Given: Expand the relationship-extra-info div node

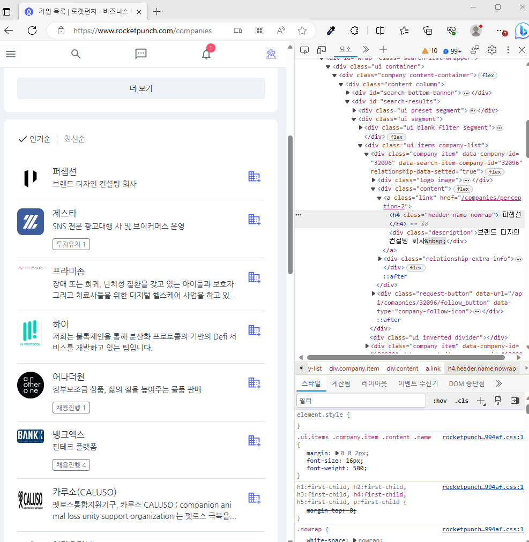Looking at the screenshot, I should 379,259.
